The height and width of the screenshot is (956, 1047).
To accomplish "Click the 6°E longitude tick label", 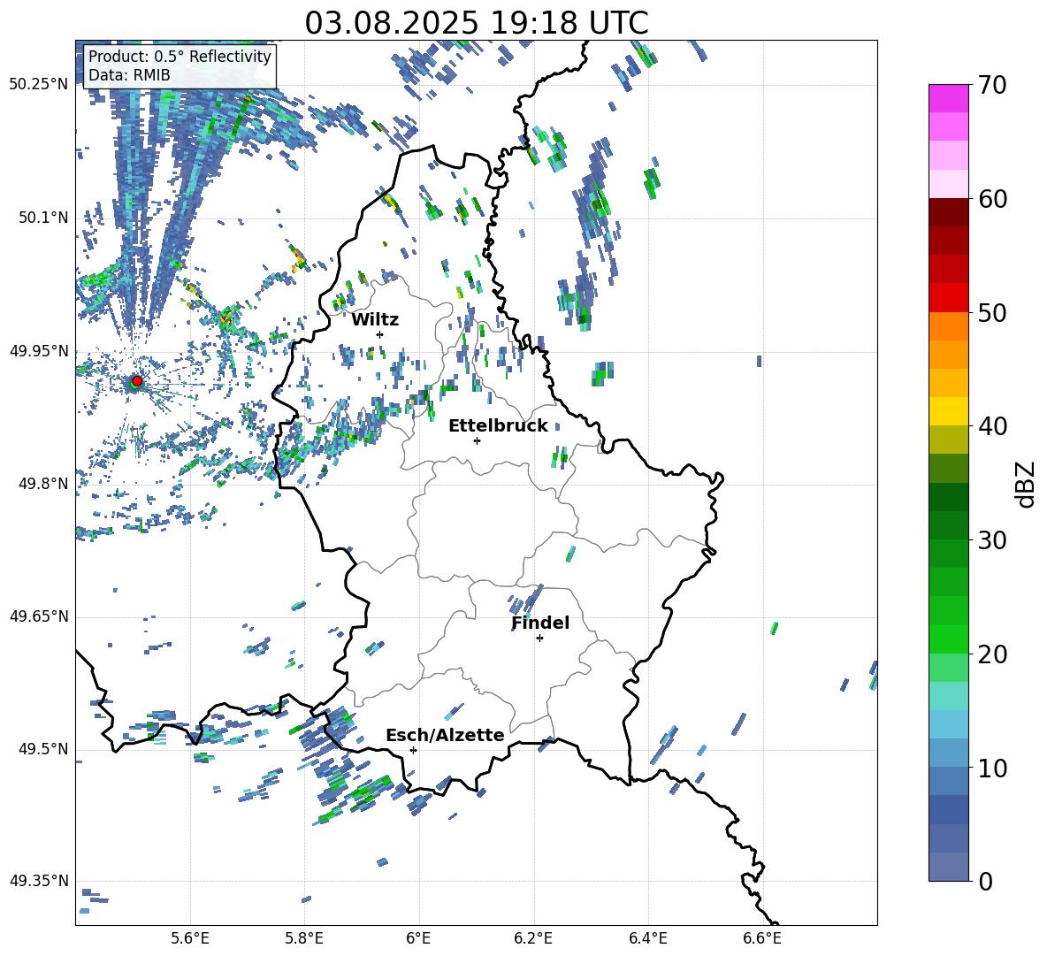I will click(x=418, y=938).
